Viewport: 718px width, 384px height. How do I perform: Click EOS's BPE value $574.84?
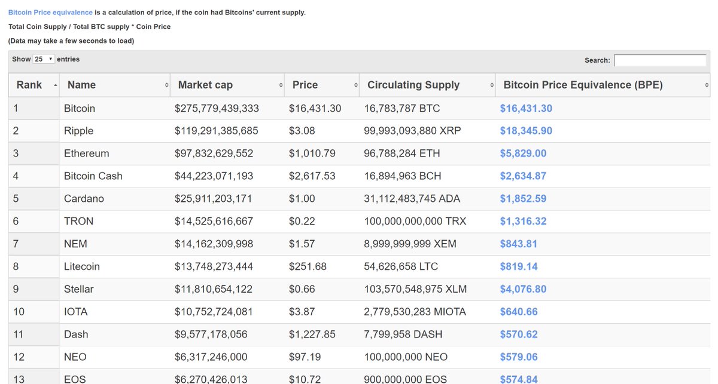[x=519, y=379]
